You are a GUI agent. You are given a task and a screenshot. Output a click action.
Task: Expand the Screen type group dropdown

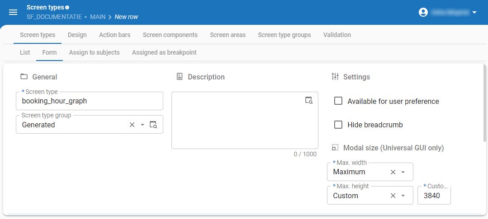tap(142, 125)
